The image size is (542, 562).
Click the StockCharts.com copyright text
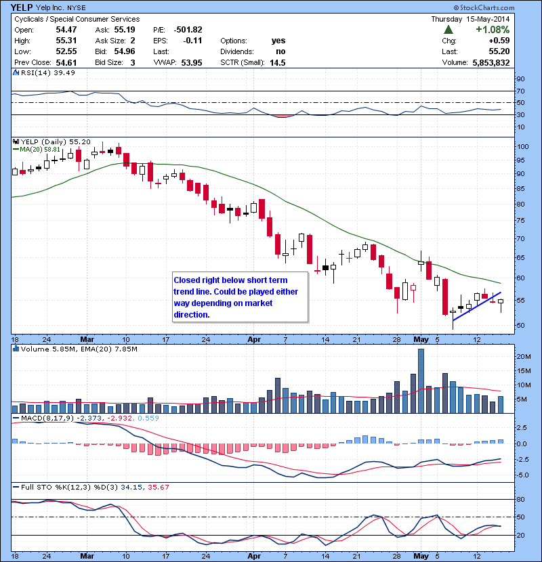pos(484,7)
